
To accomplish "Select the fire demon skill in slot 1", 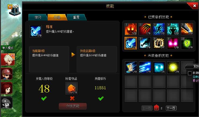I will (x=131, y=29).
